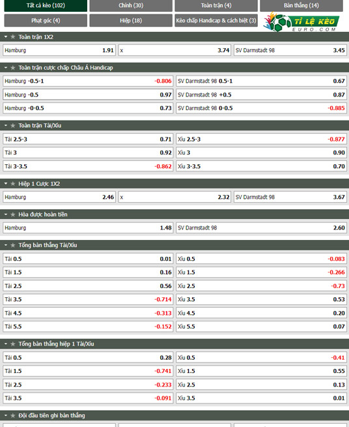The height and width of the screenshot is (427, 349).
Task: Select the Bàn thắng (14) tab
Action: click(x=301, y=5)
